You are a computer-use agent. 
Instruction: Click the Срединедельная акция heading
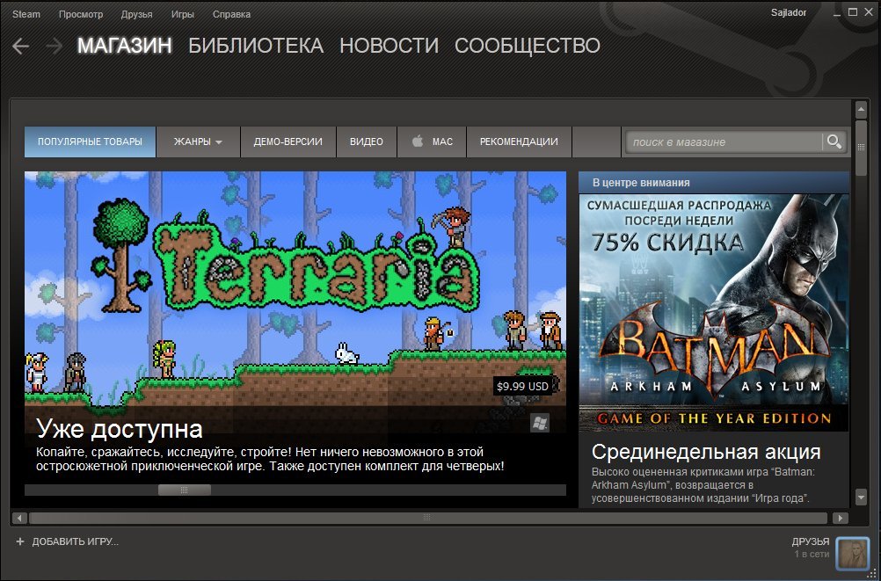coord(706,451)
